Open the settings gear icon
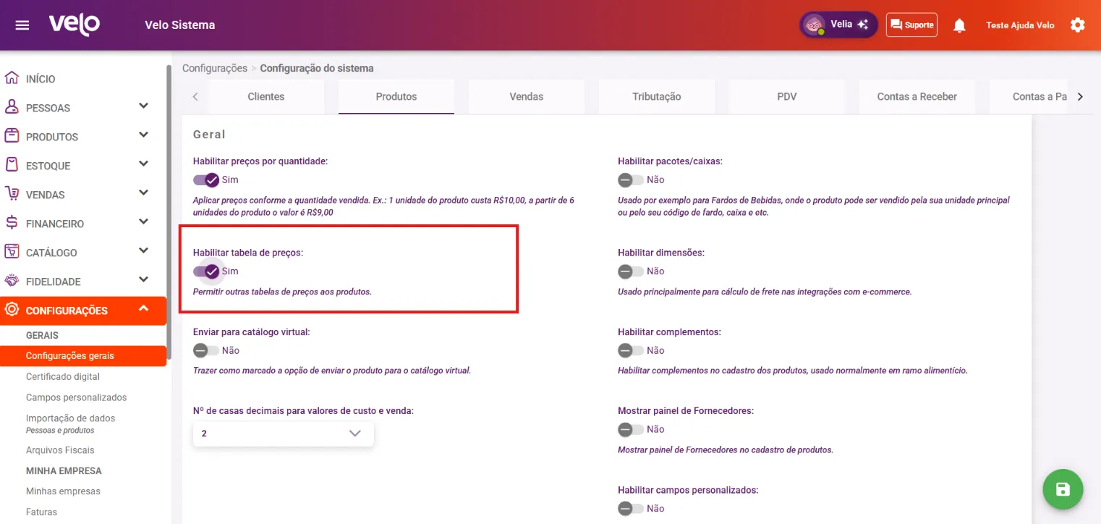Viewport: 1101px width, 524px height. coord(1077,25)
